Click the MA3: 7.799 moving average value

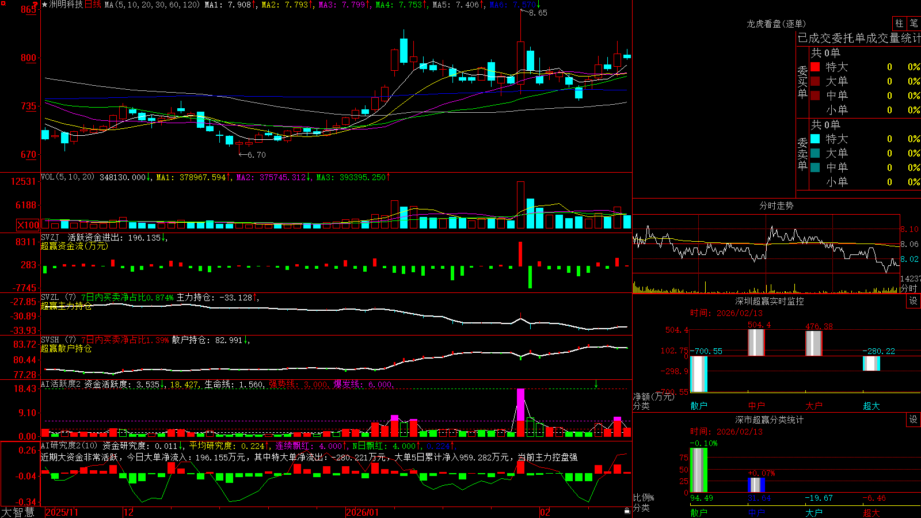click(344, 5)
